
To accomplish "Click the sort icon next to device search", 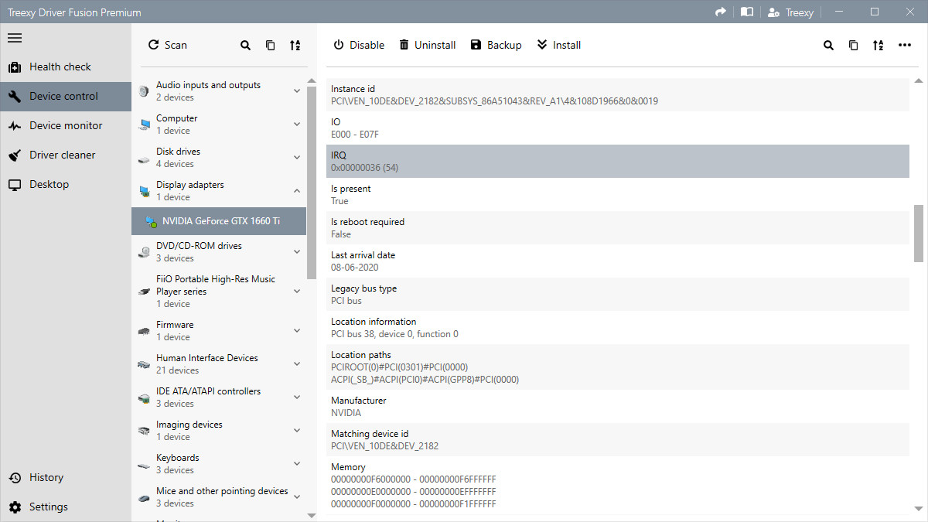I will [x=295, y=45].
